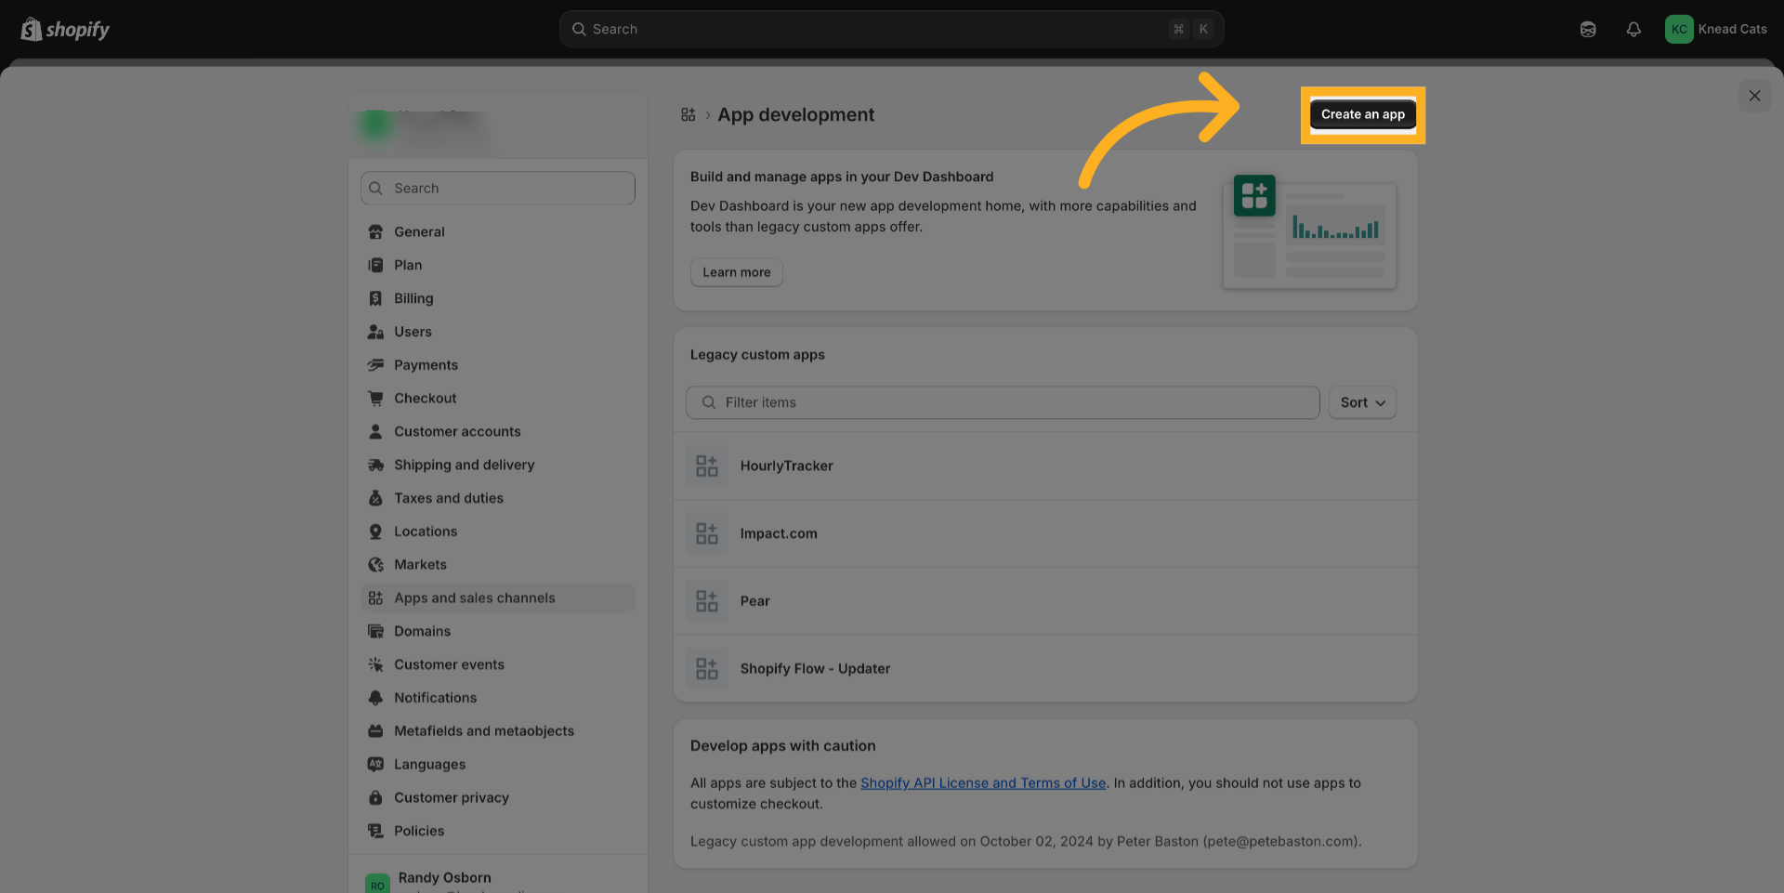
Task: Open Customer privacy settings
Action: click(451, 797)
